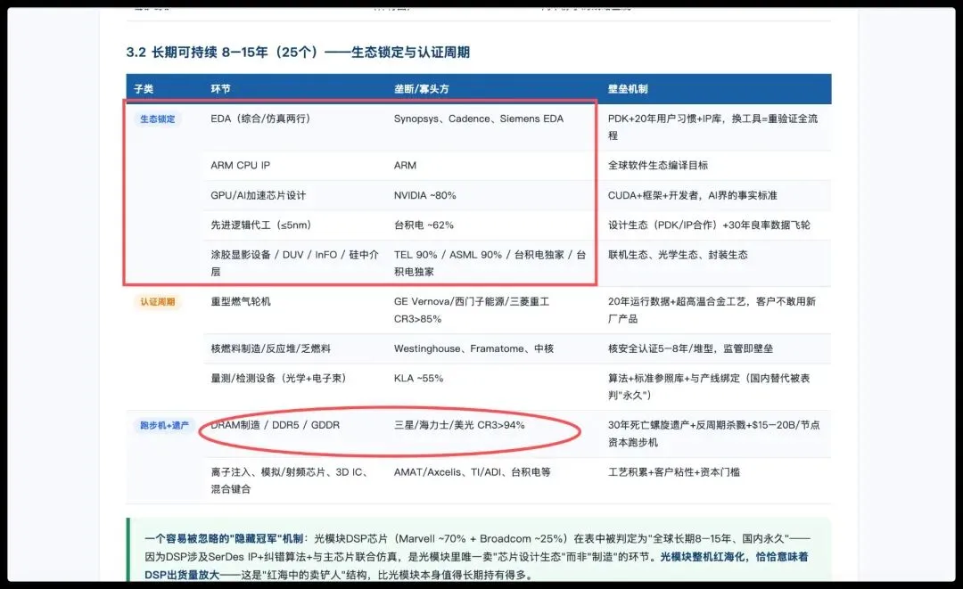The height and width of the screenshot is (589, 963).
Task: Click the '子类' column header
Action: [144, 89]
